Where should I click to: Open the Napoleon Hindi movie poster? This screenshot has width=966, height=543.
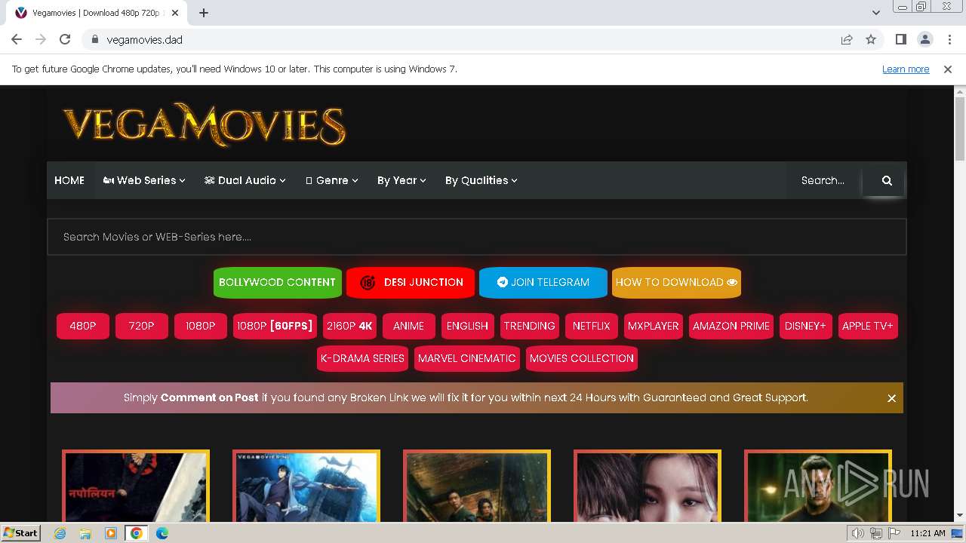[x=136, y=486]
